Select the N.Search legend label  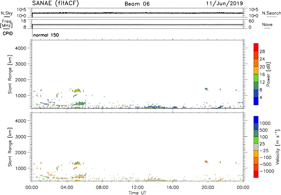pyautogui.click(x=272, y=13)
